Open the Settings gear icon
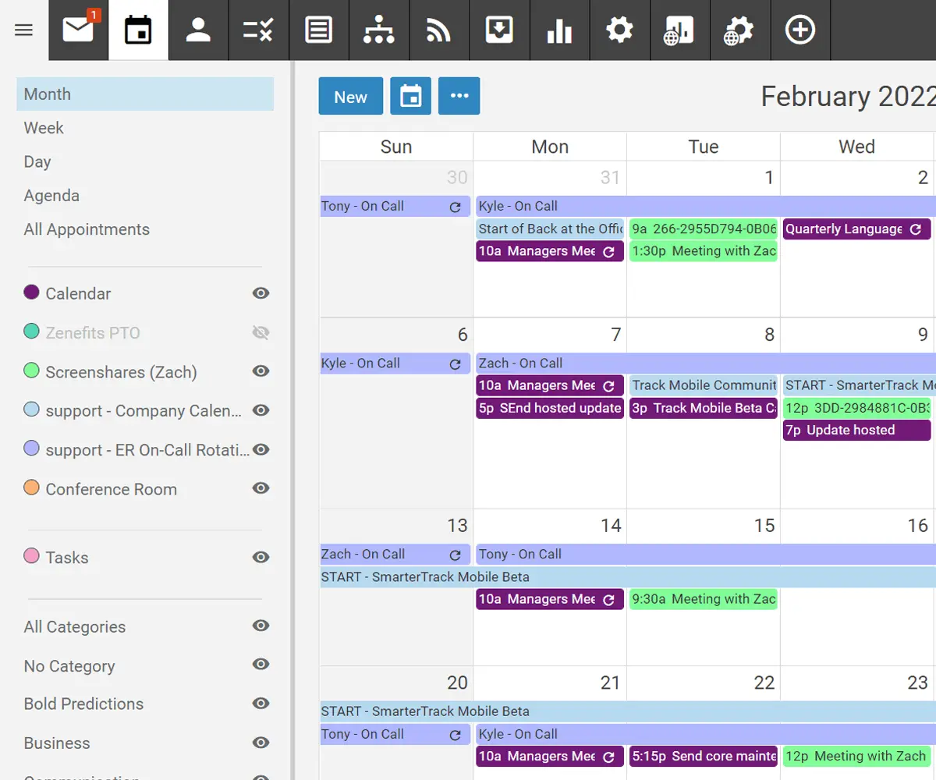 coord(619,30)
